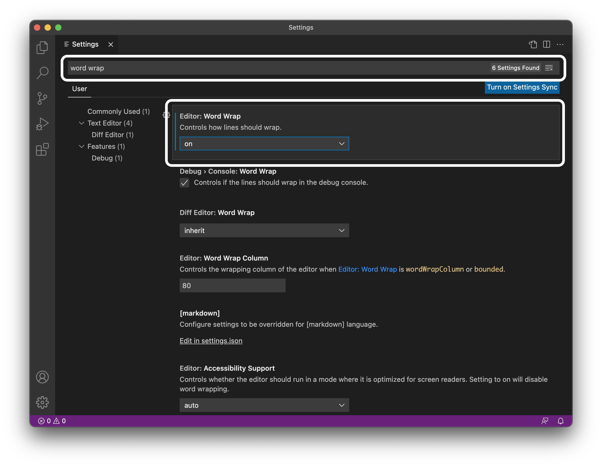
Task: Uncheck Debug Console Word Wrap
Action: click(184, 183)
